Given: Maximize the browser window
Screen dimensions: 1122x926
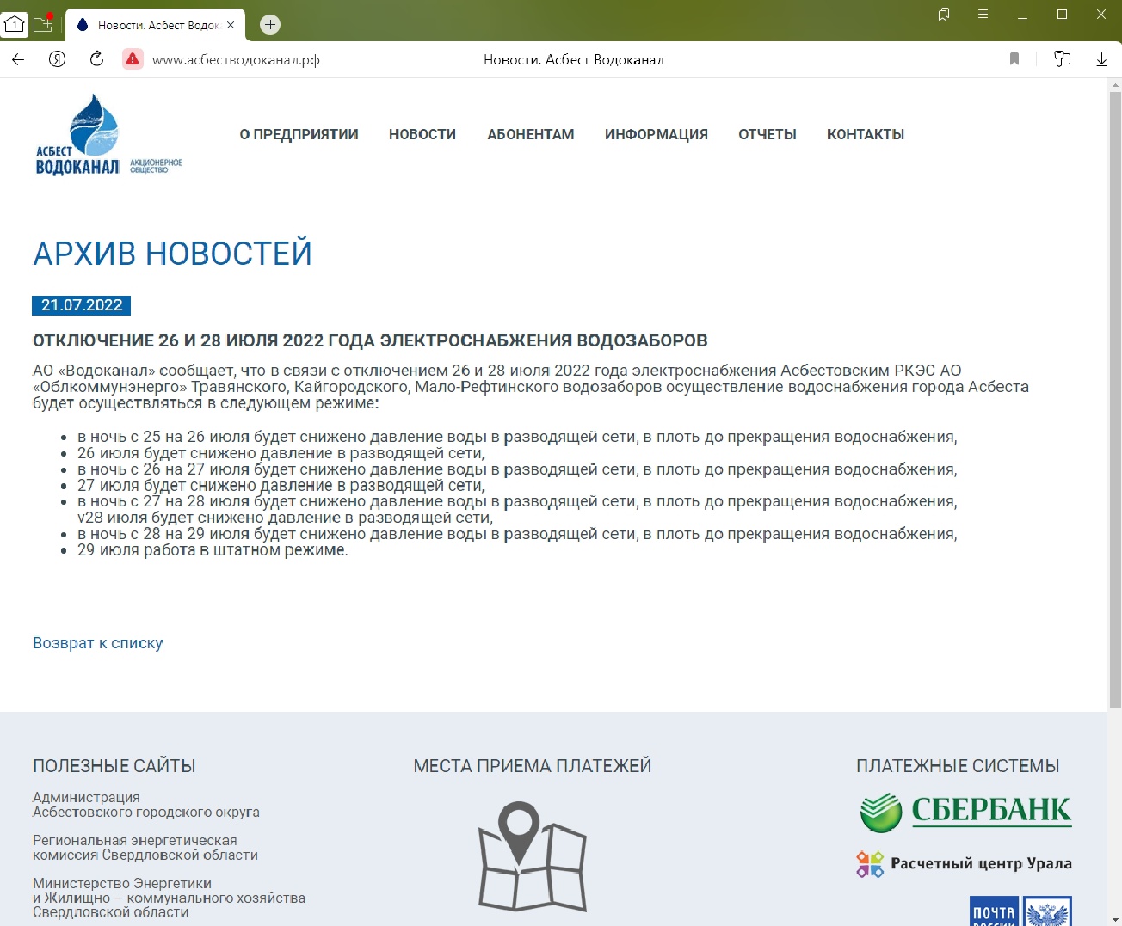Looking at the screenshot, I should pyautogui.click(x=1062, y=15).
